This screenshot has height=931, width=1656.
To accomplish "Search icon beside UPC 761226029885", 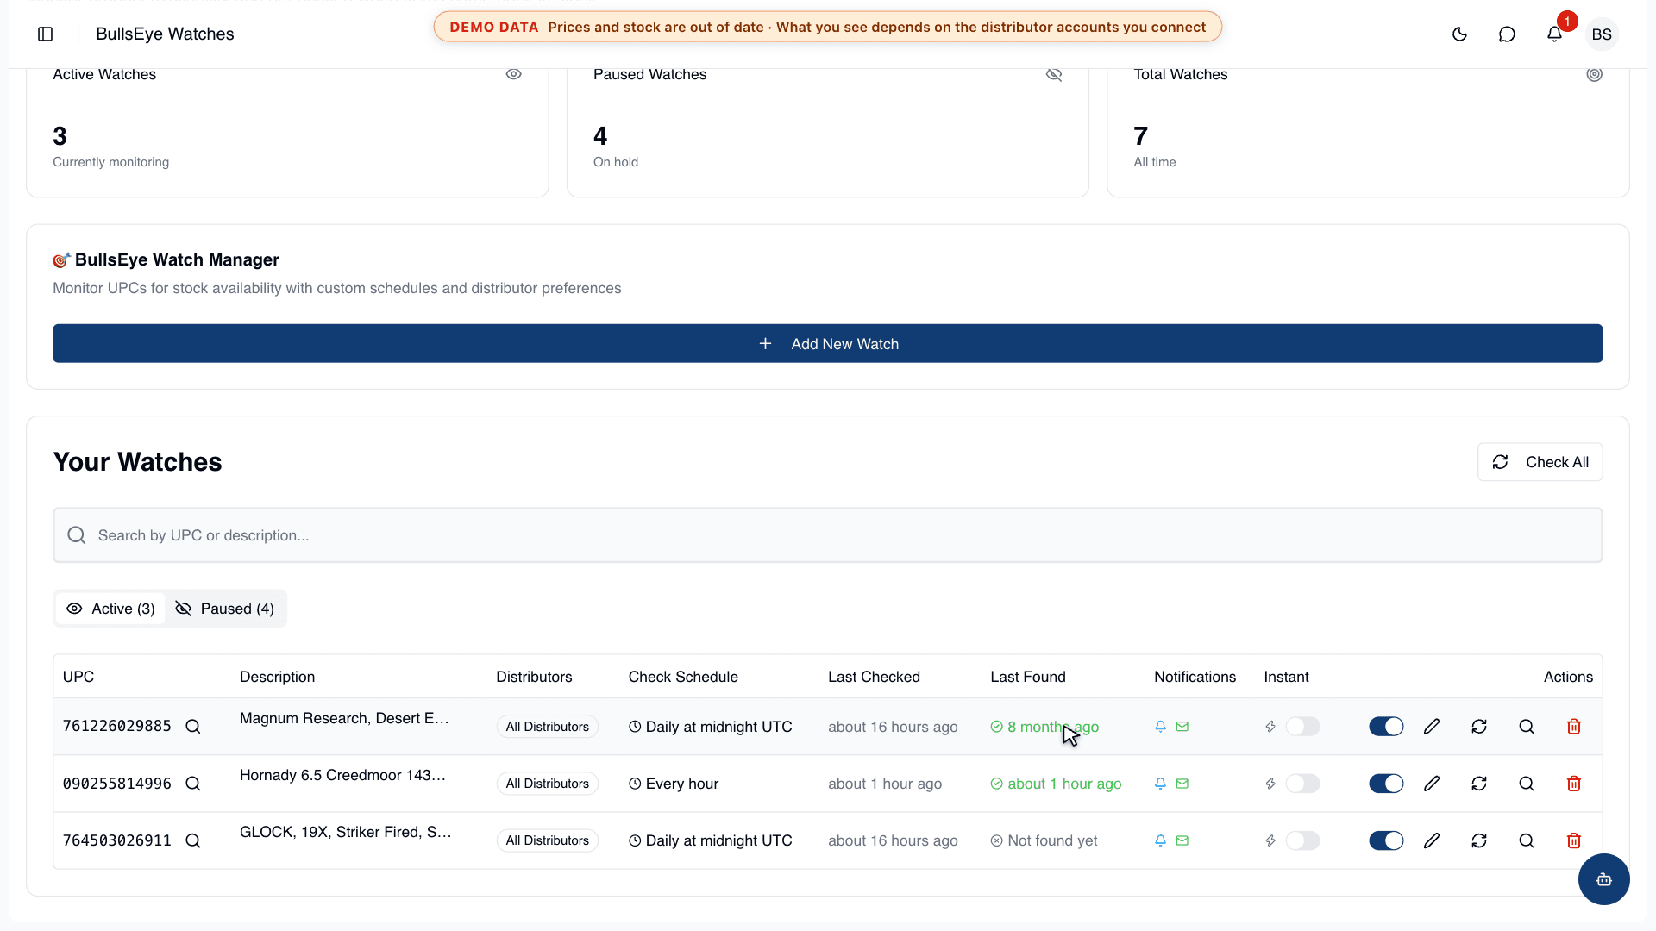I will [x=193, y=727].
